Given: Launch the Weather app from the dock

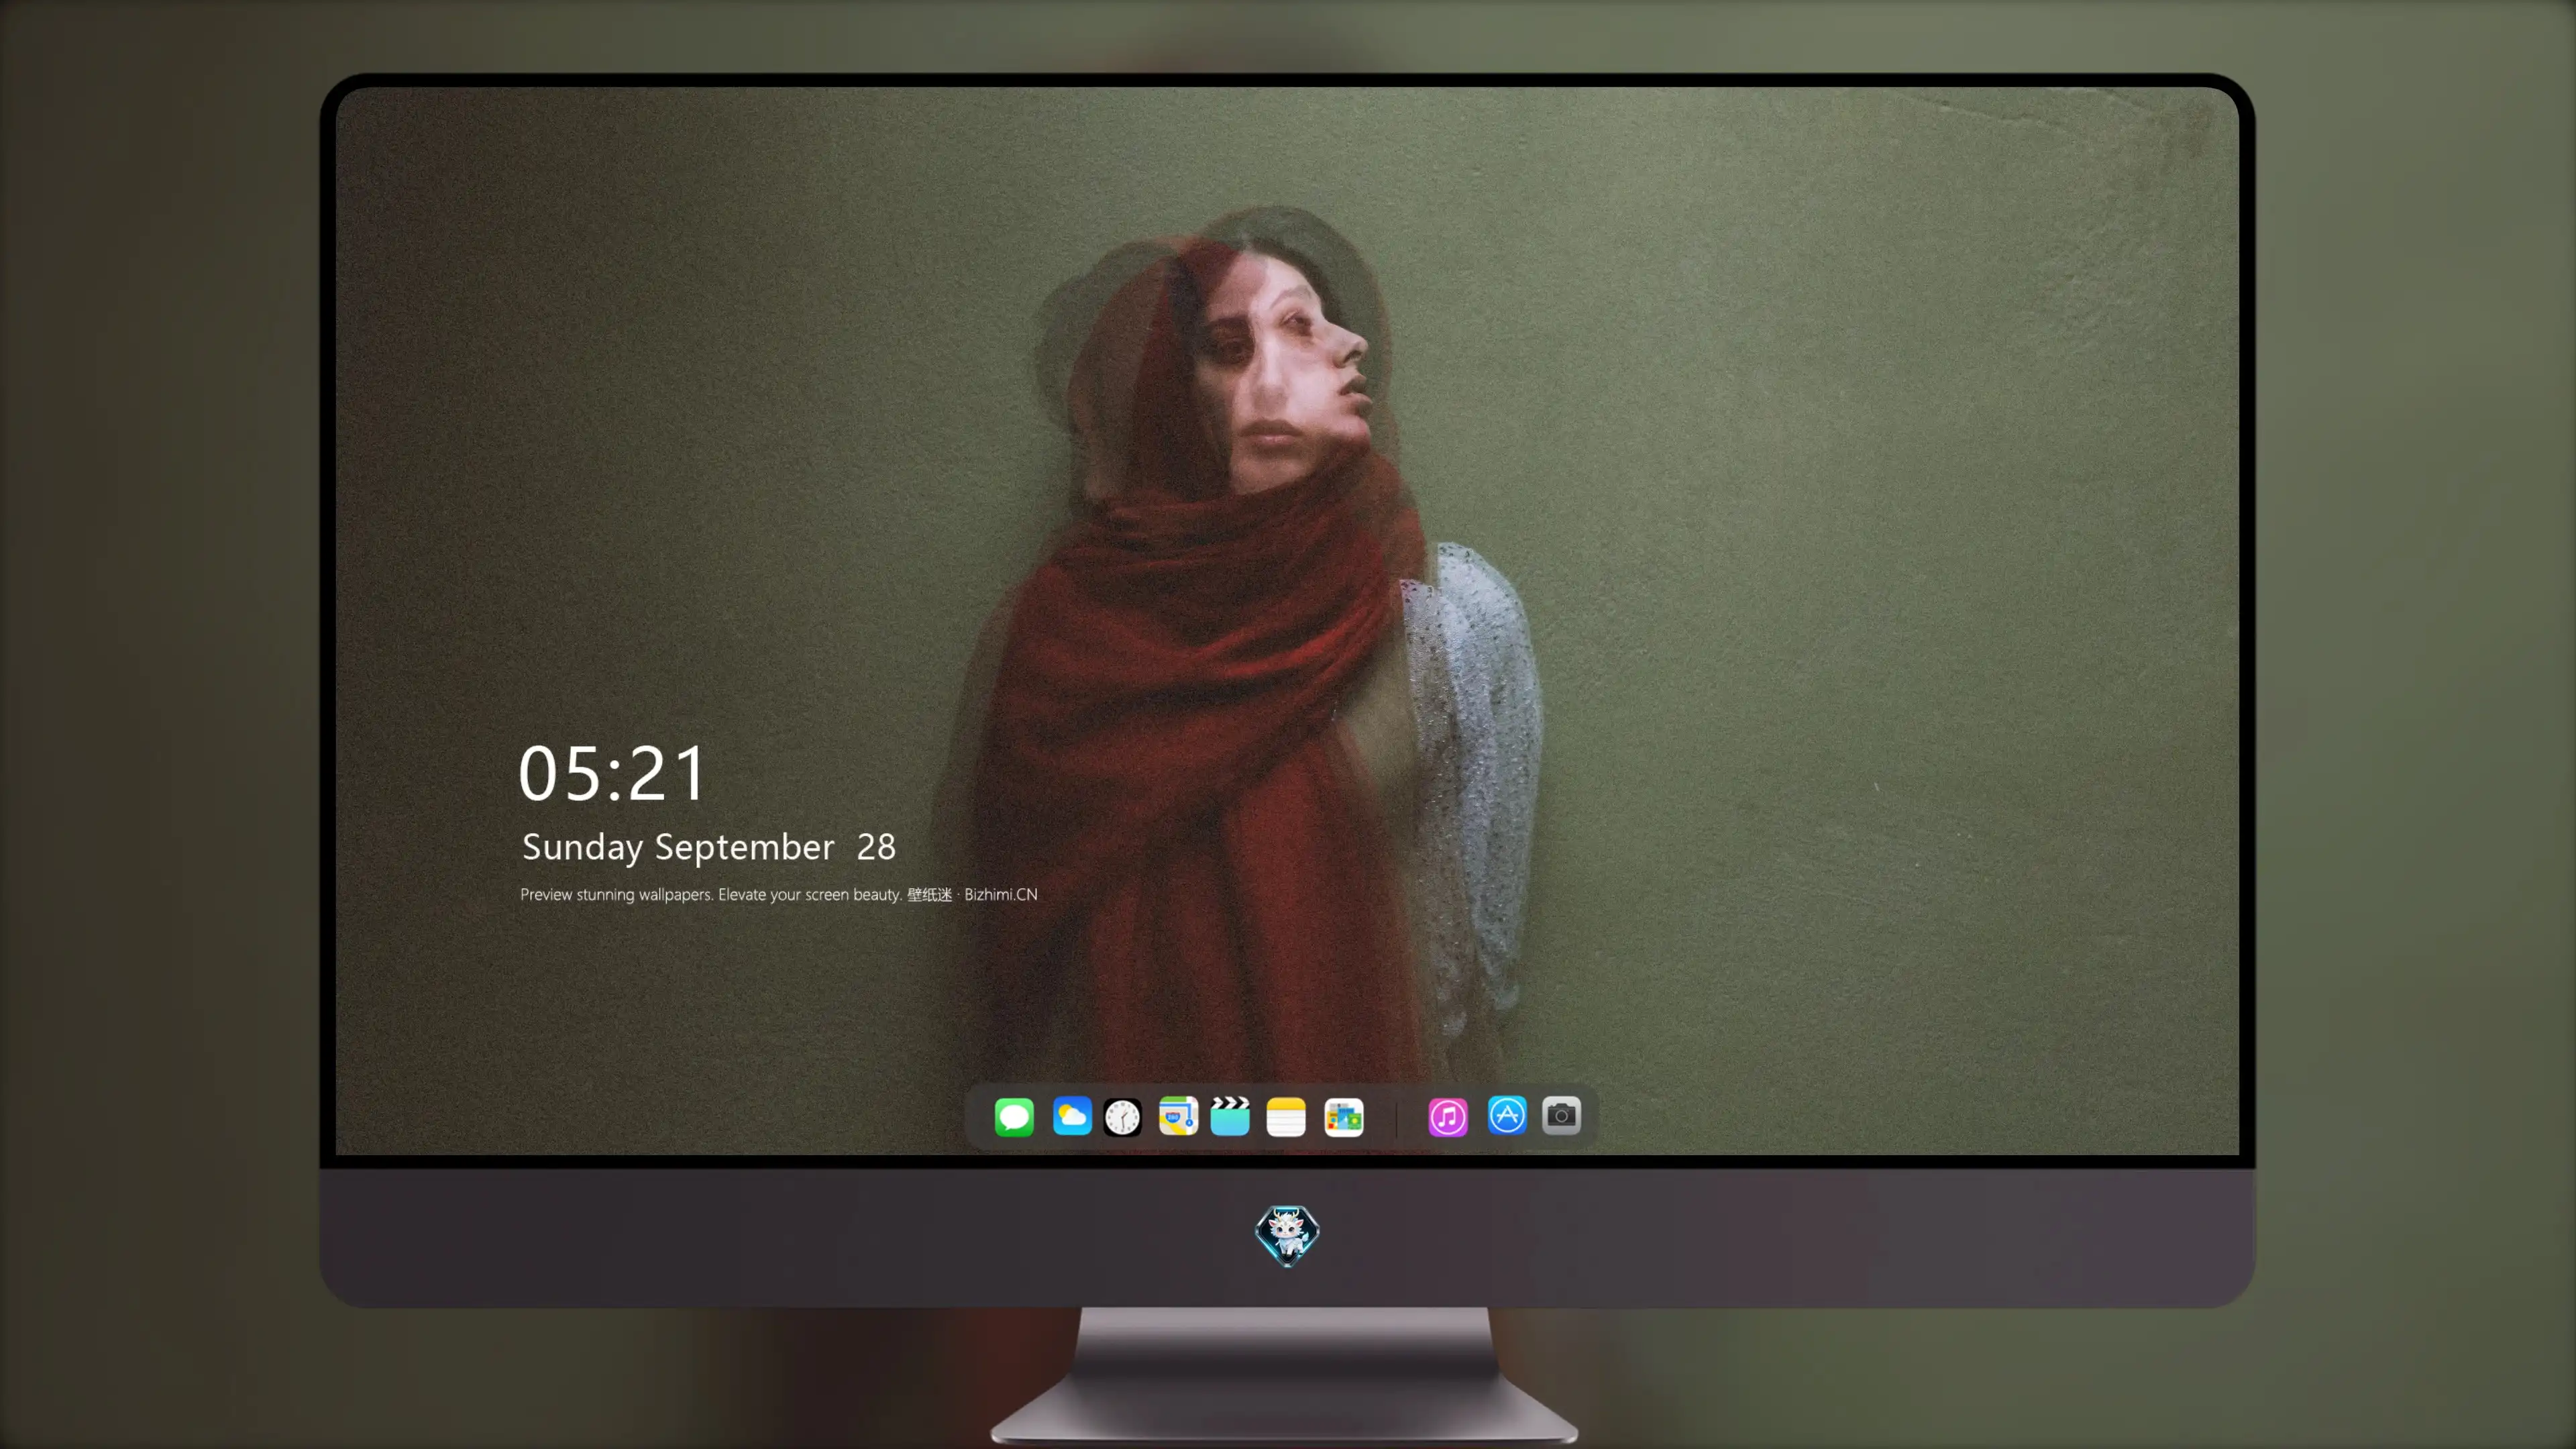Looking at the screenshot, I should [1072, 1117].
